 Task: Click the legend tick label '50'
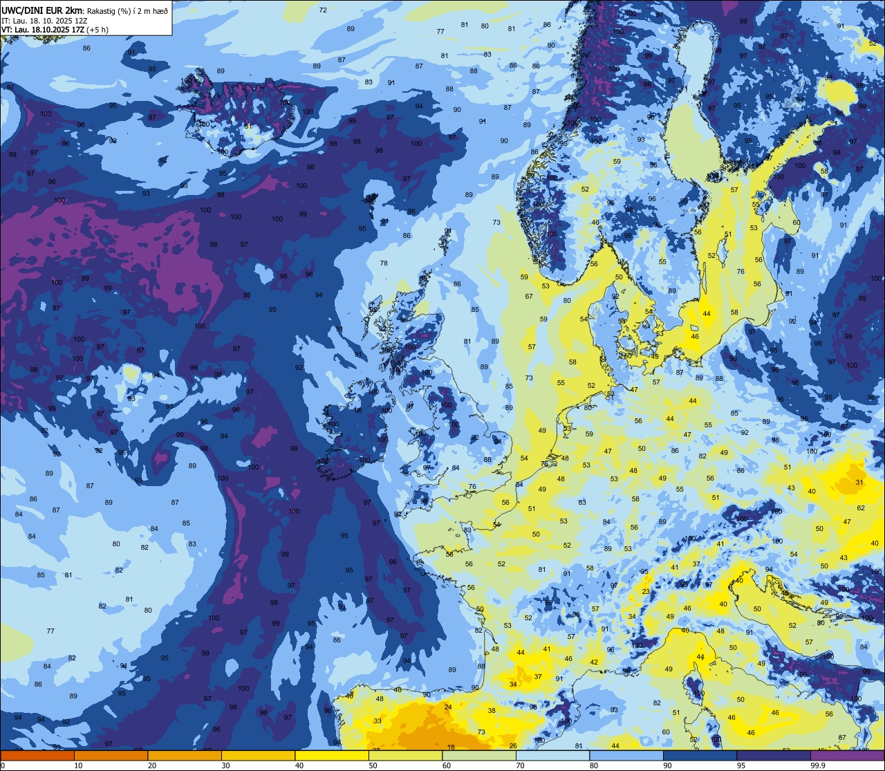pyautogui.click(x=373, y=765)
